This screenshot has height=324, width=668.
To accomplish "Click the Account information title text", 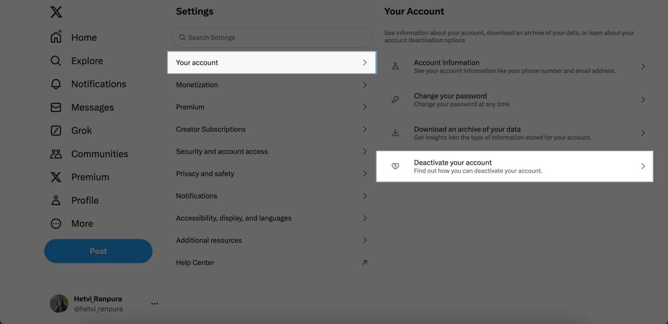I will point(447,62).
